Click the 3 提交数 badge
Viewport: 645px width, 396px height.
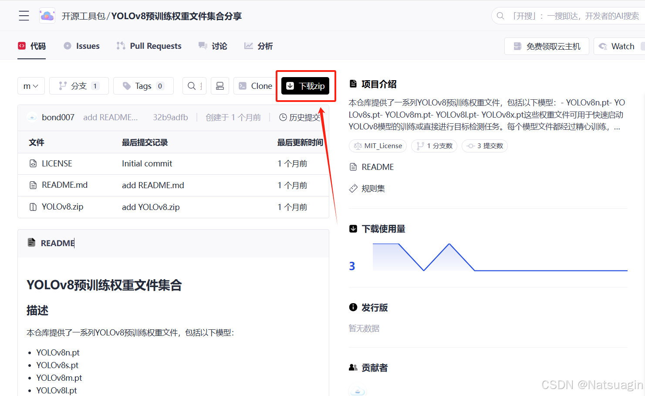coord(485,146)
